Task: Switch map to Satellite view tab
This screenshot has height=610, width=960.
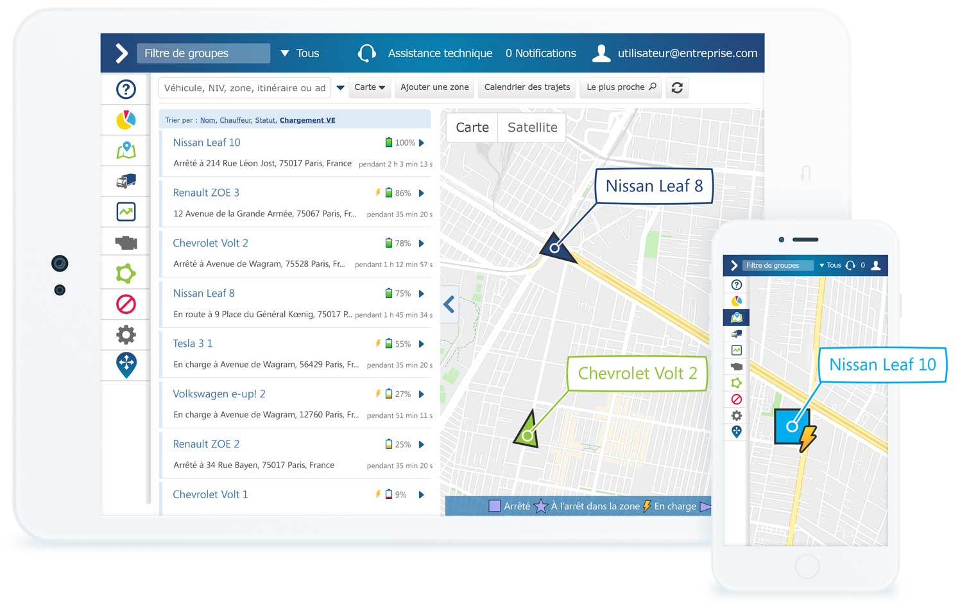Action: [x=532, y=127]
